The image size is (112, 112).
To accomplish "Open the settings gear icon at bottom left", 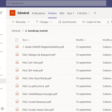I will [2, 109].
